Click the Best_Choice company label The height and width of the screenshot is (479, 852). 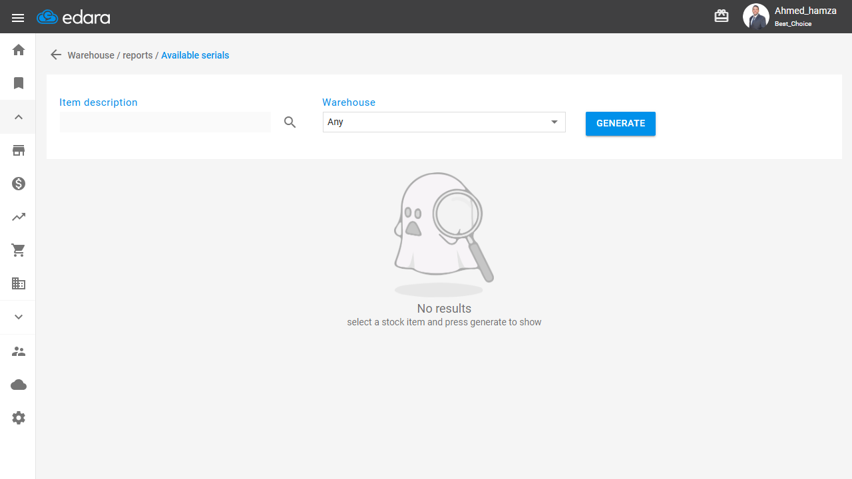pyautogui.click(x=793, y=24)
